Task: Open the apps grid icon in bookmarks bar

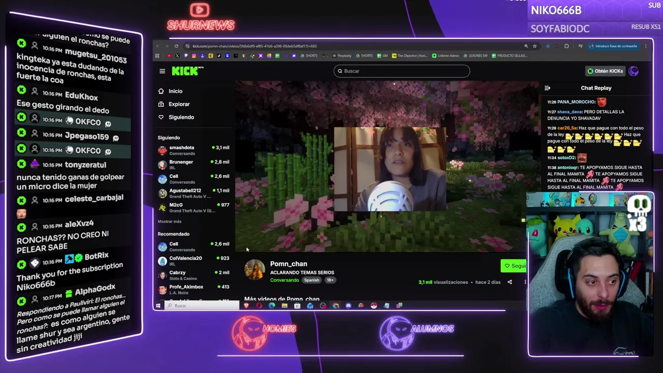Action: click(x=157, y=55)
